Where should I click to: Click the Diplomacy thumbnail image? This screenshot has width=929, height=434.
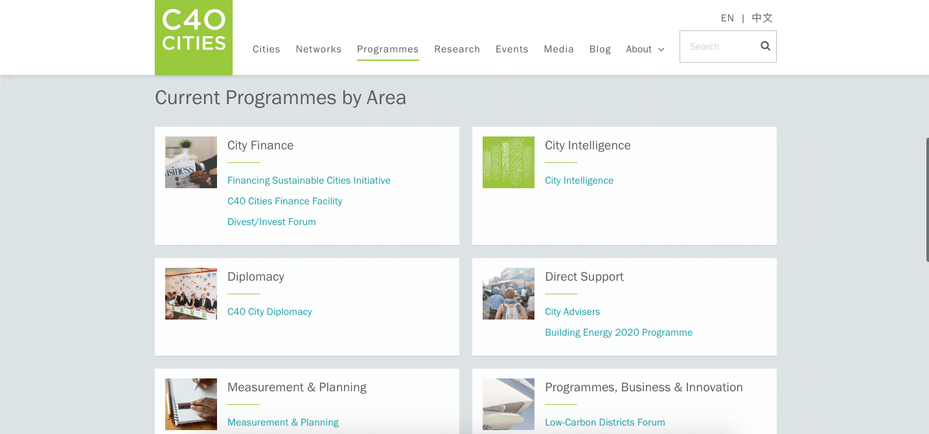[x=191, y=294]
